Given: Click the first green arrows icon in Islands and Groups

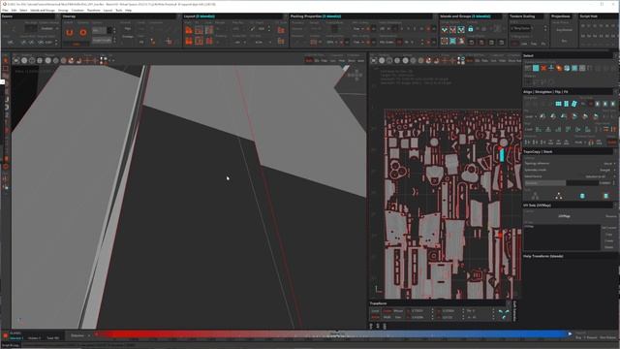Looking at the screenshot, I should (445, 30).
